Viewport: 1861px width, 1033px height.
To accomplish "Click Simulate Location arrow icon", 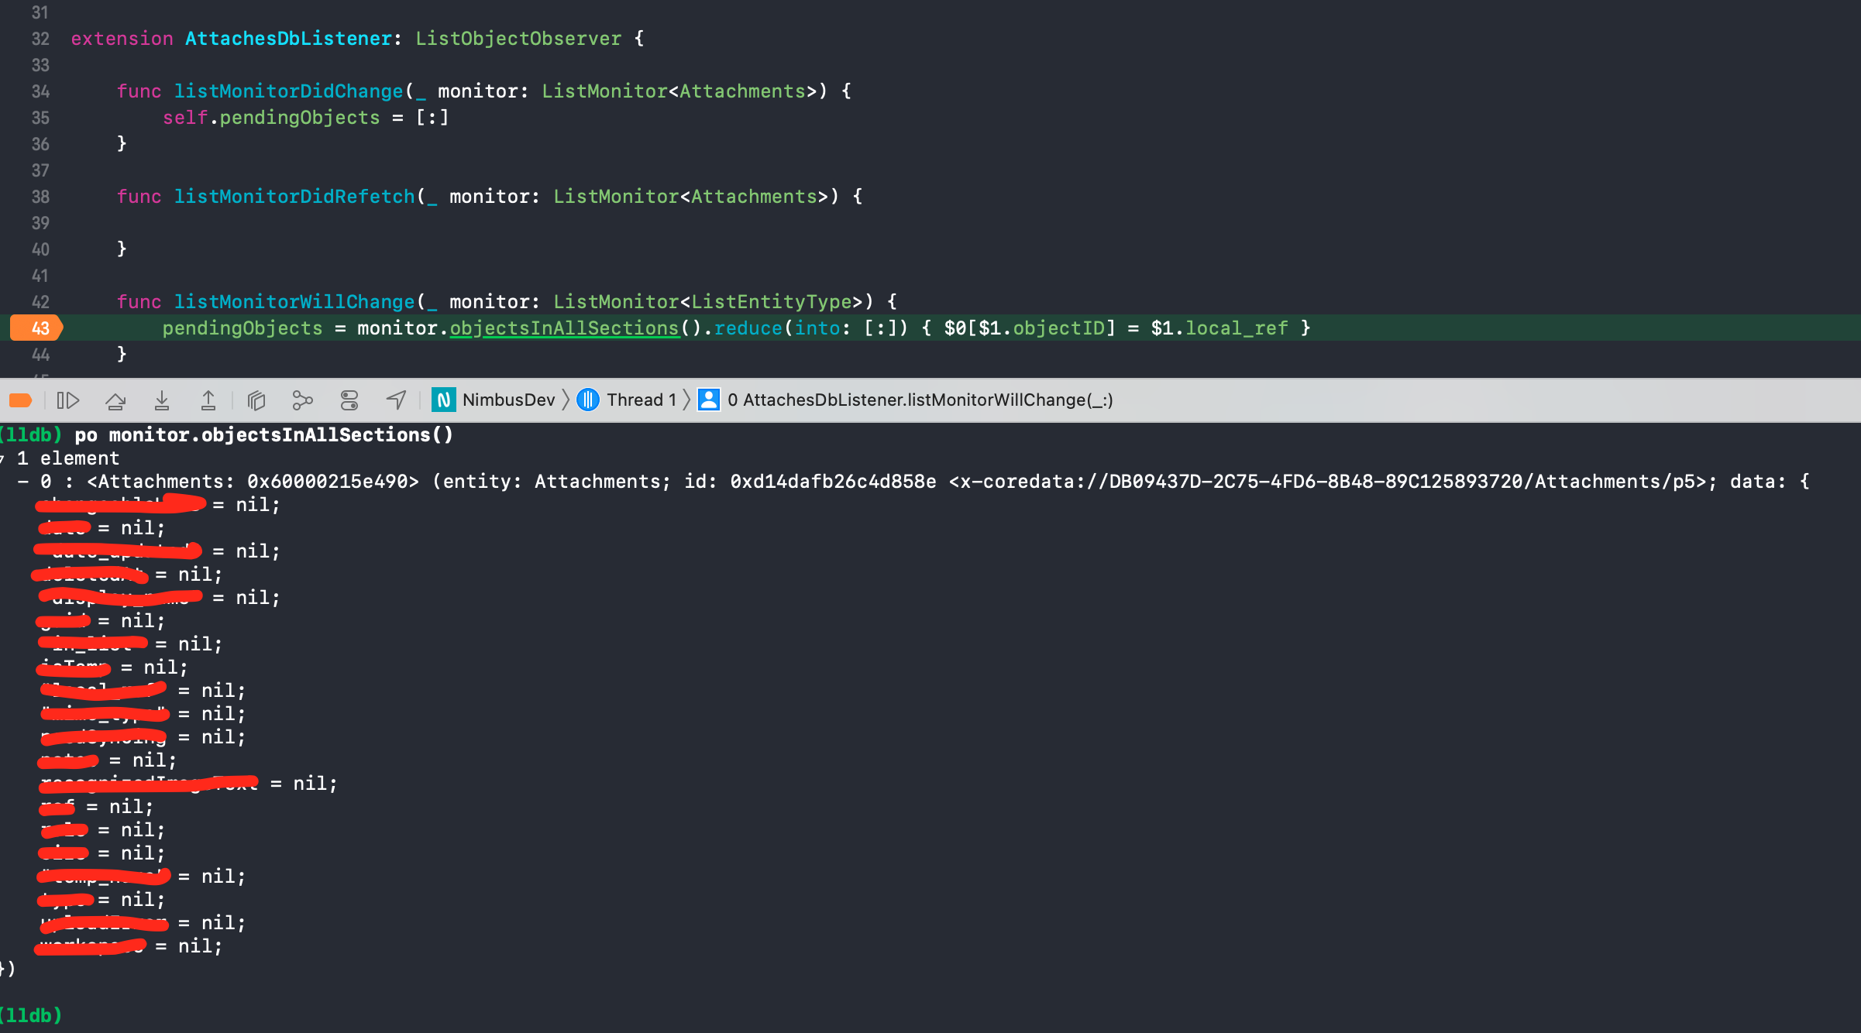I will [396, 400].
